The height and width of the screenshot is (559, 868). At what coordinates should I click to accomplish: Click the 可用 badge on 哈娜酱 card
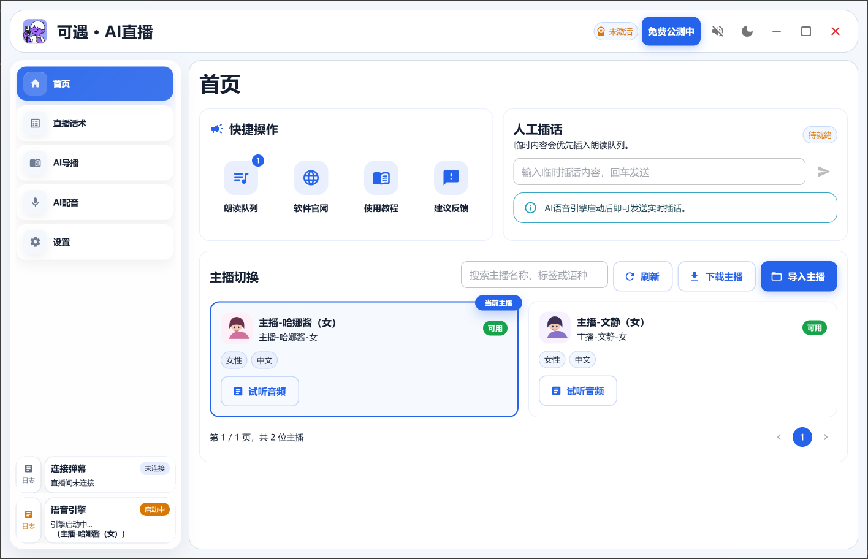[495, 329]
